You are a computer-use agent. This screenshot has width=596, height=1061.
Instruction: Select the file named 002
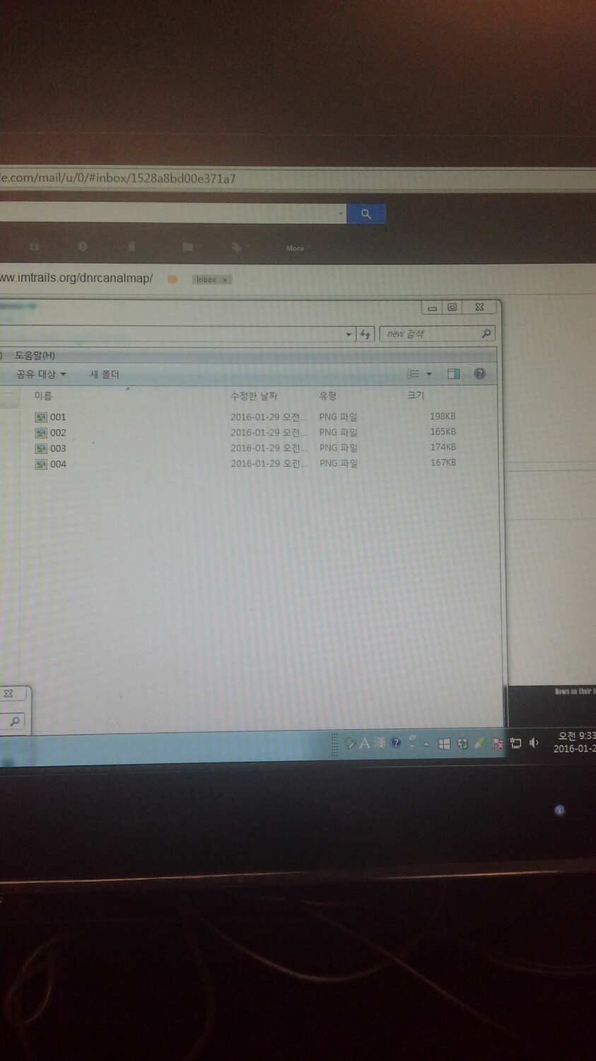58,433
